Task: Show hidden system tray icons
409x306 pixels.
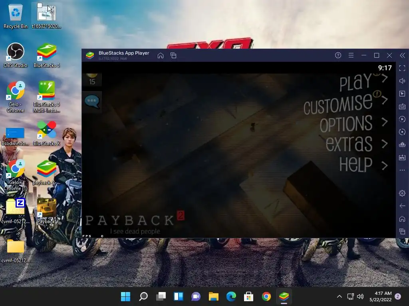Action: point(340,296)
